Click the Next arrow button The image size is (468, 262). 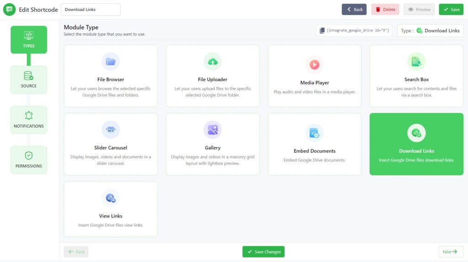click(x=451, y=251)
